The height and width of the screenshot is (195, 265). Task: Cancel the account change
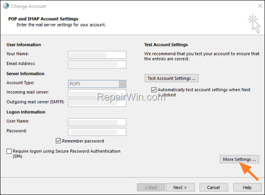tap(213, 187)
